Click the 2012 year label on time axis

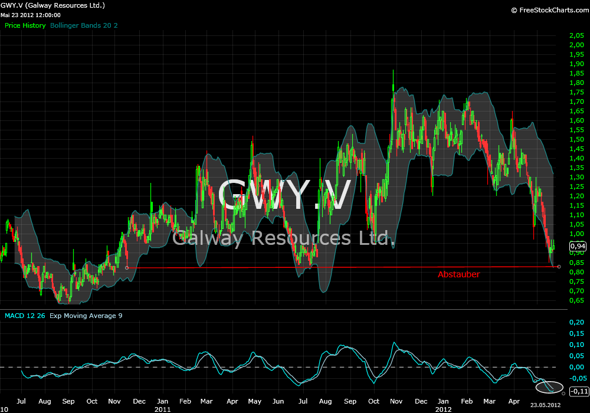(443, 409)
